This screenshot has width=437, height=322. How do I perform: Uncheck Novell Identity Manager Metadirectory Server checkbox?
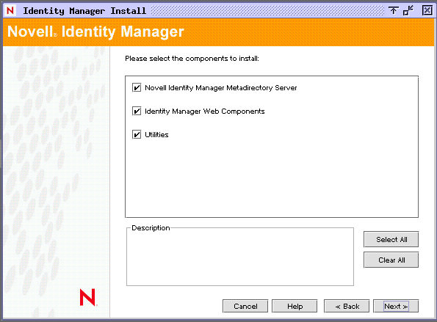click(x=137, y=88)
